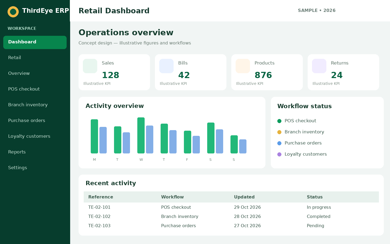Click the Pending status cell

pos(315,226)
